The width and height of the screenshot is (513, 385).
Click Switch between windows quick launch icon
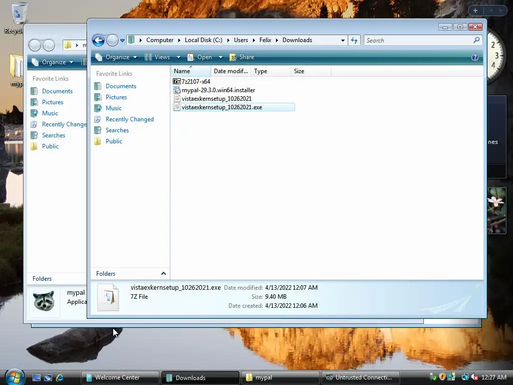[x=48, y=377]
